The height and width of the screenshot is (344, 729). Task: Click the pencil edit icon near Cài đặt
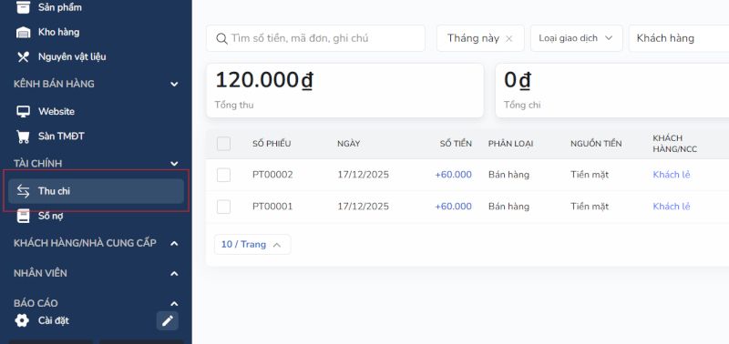pos(168,320)
